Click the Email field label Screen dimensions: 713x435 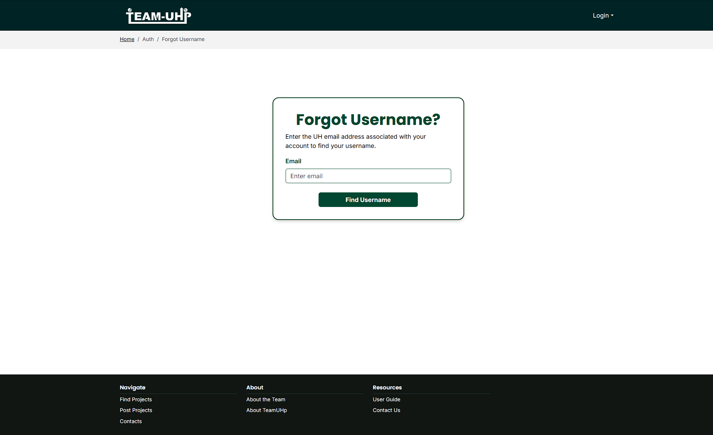pos(293,161)
